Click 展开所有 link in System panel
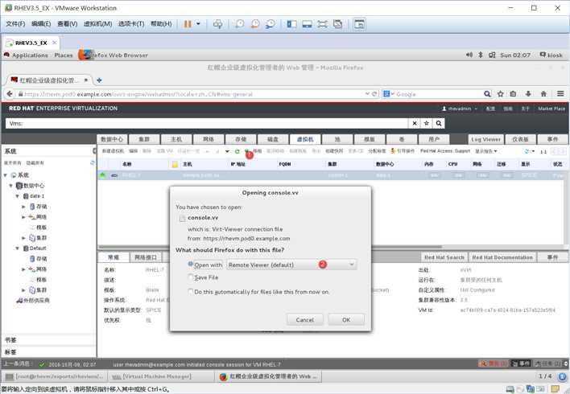The image size is (570, 394). (12, 163)
